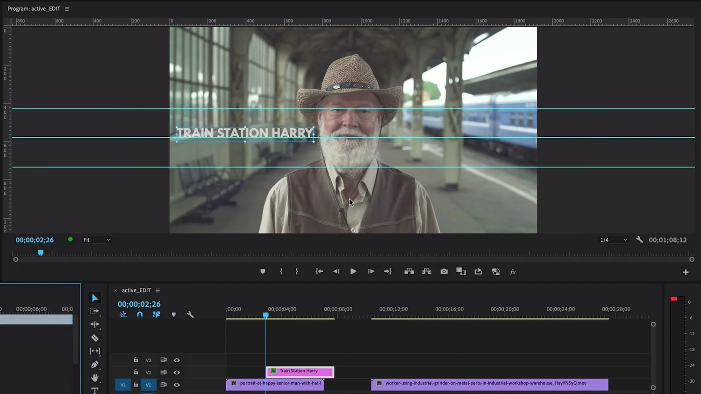701x394 pixels.
Task: Hide V1 track output eye
Action: [x=177, y=385]
